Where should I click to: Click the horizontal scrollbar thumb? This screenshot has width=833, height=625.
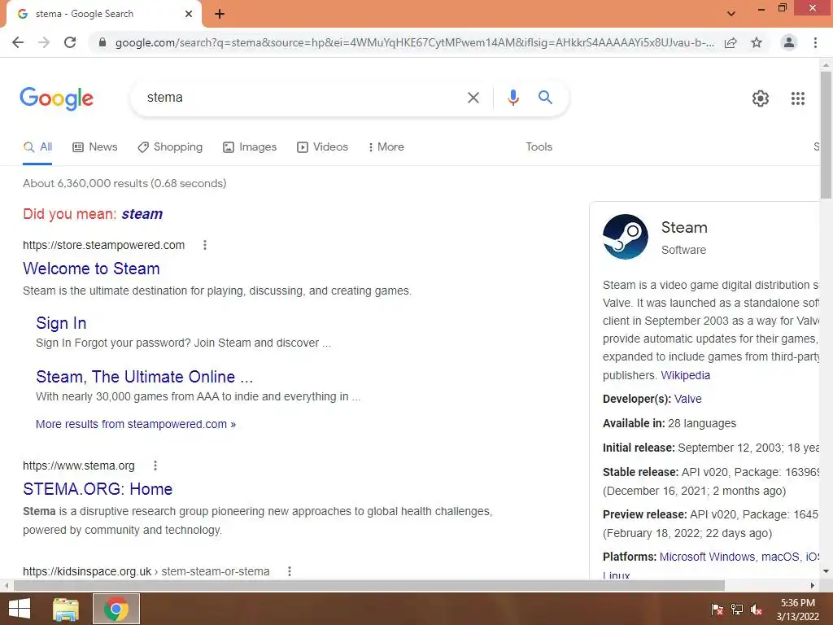[369, 585]
